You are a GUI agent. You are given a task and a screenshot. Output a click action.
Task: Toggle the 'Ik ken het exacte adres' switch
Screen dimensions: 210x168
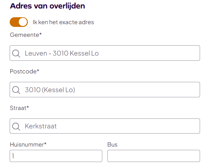click(x=18, y=22)
